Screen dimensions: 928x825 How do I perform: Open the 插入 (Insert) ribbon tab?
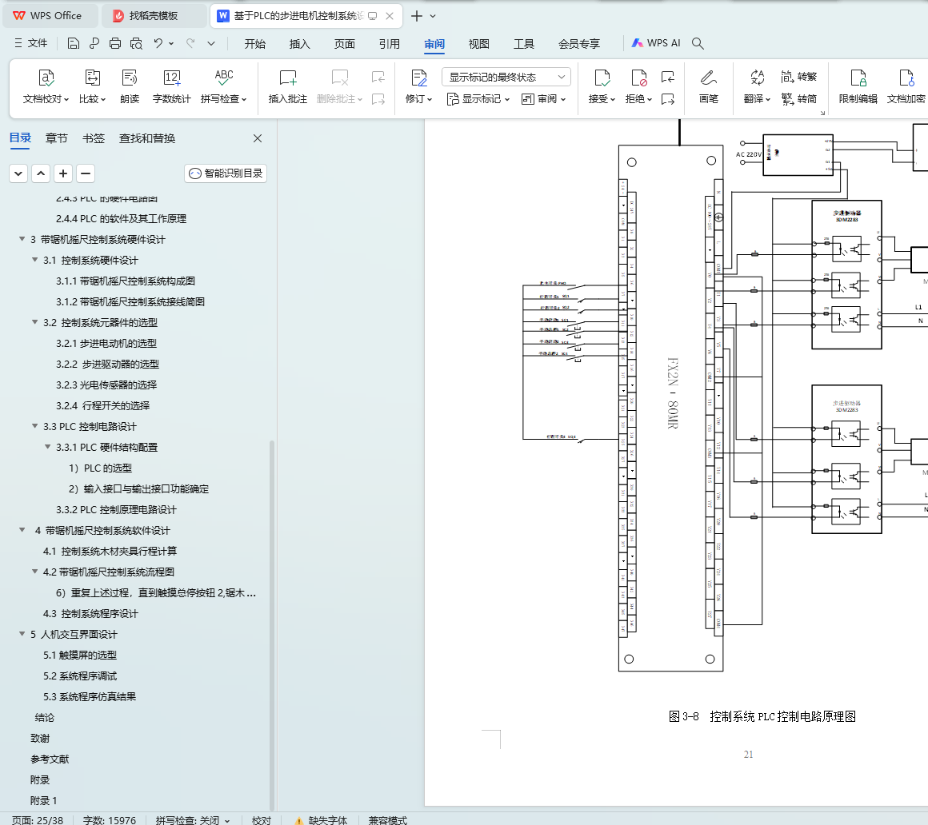click(299, 44)
